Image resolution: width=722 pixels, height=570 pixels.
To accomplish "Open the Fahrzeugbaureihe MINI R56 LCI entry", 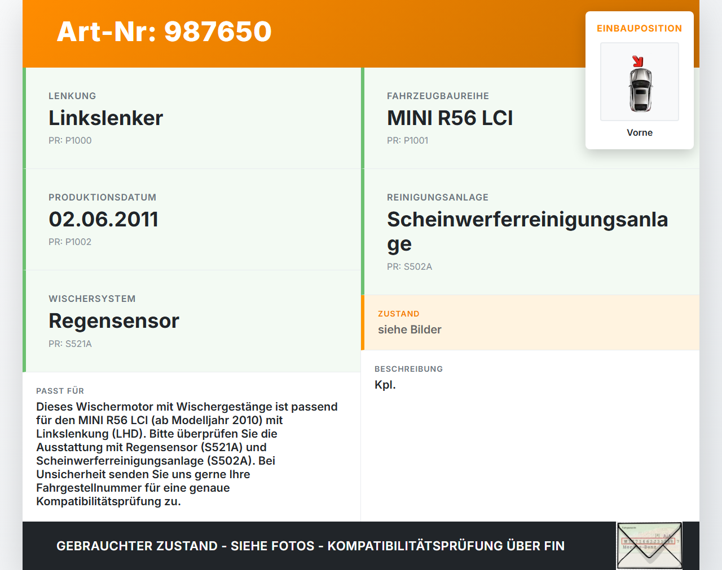I will pyautogui.click(x=450, y=118).
